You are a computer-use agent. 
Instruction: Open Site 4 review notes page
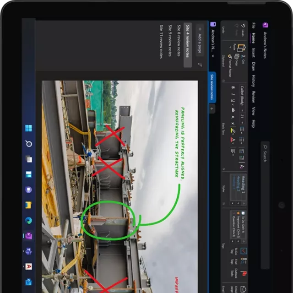point(188,45)
